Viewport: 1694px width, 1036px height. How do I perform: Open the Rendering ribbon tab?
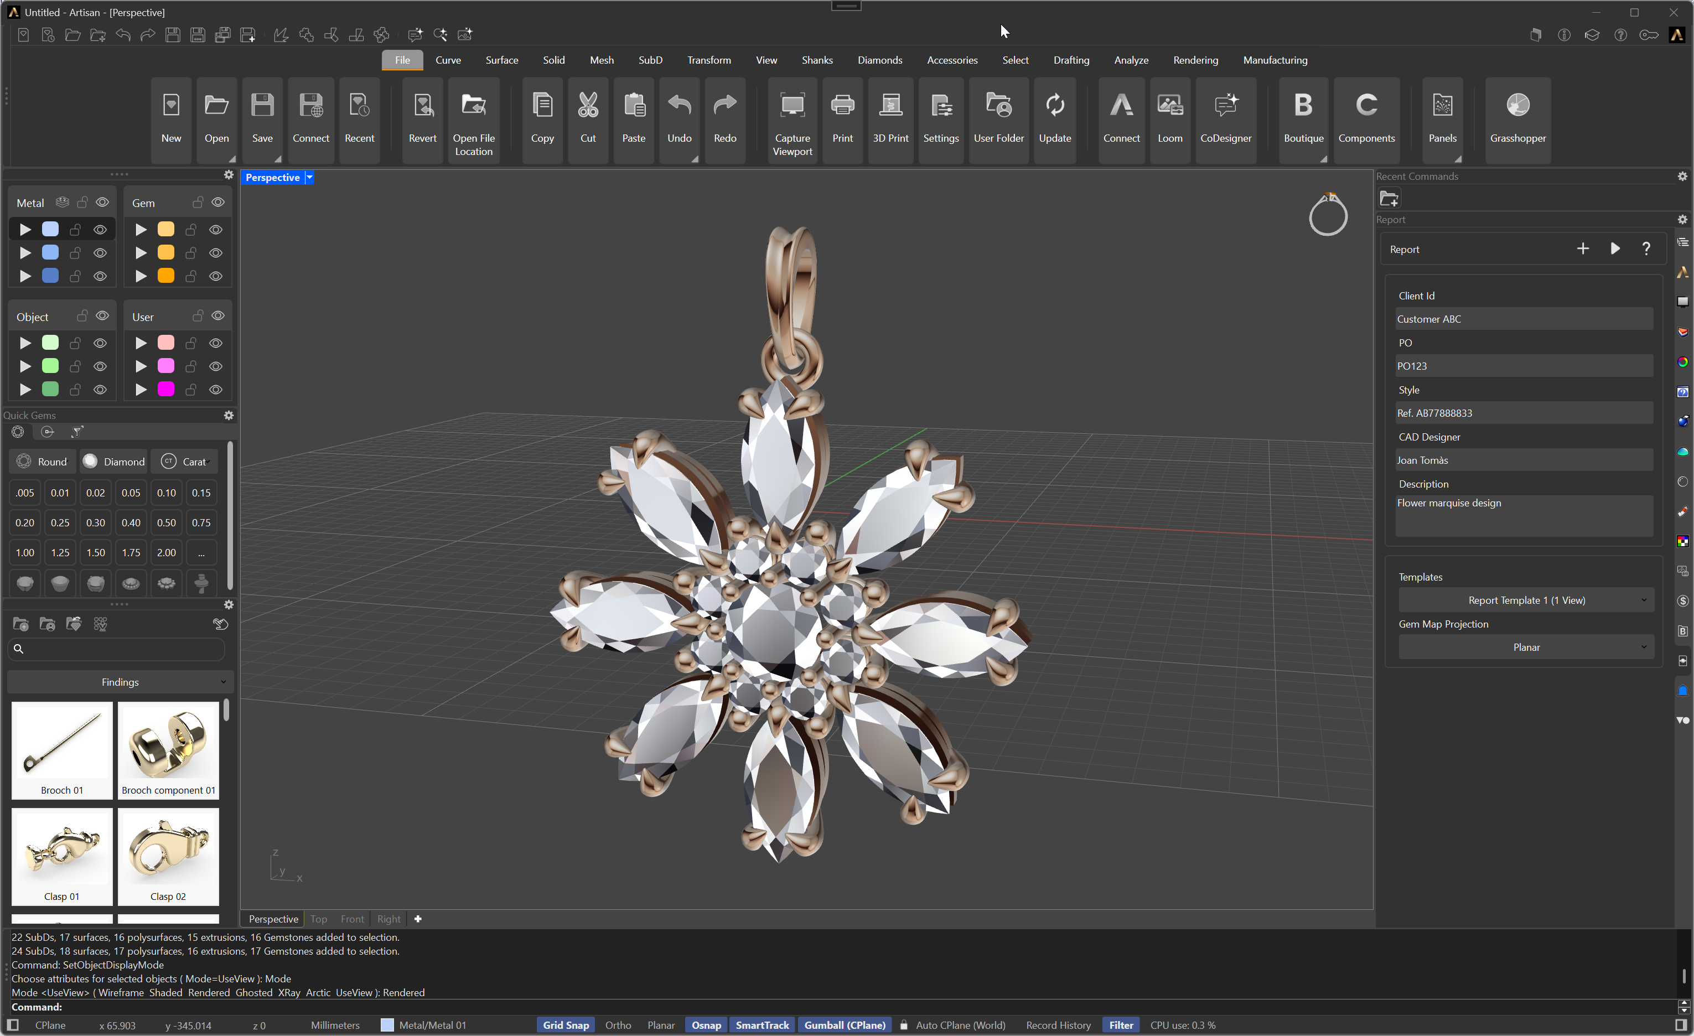point(1195,60)
